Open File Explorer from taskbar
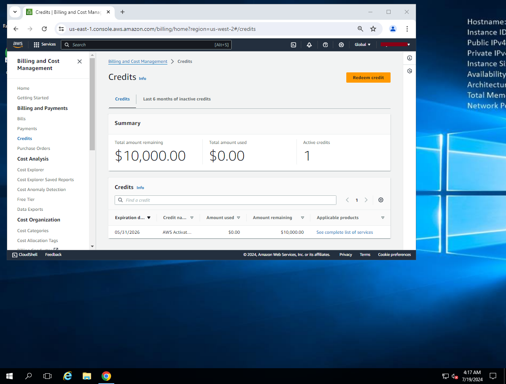 pyautogui.click(x=87, y=376)
